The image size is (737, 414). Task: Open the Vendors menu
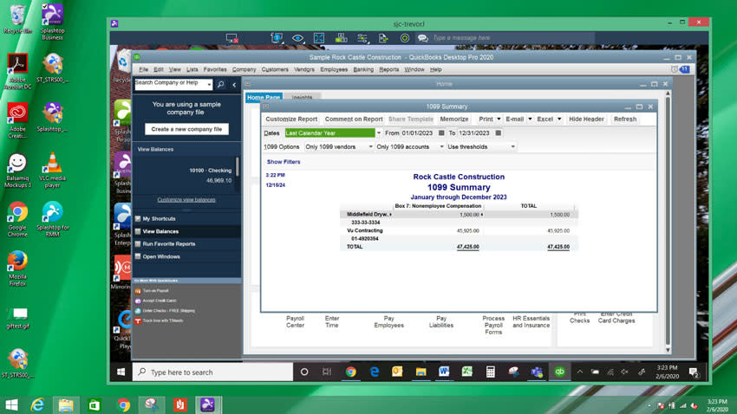point(304,69)
